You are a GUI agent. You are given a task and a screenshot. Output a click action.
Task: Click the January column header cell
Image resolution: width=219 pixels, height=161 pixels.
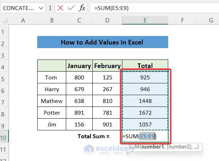[79, 66]
